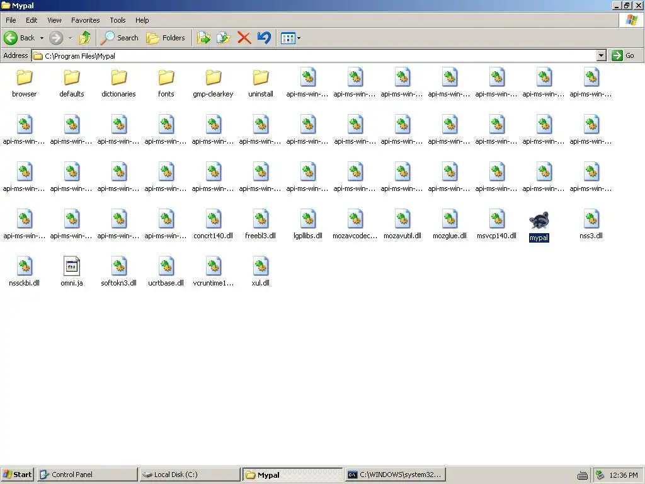Select nssckbi.dll file icon
The height and width of the screenshot is (484, 645).
[x=25, y=267]
